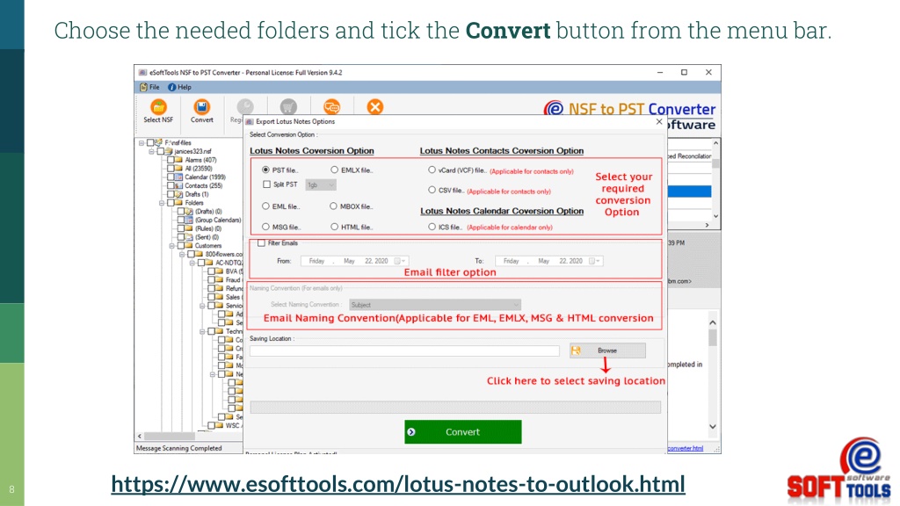The image size is (900, 506).
Task: Collapse the Customers tree node
Action: pos(171,246)
